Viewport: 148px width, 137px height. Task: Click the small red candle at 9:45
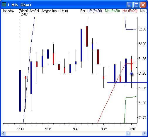click(103, 78)
